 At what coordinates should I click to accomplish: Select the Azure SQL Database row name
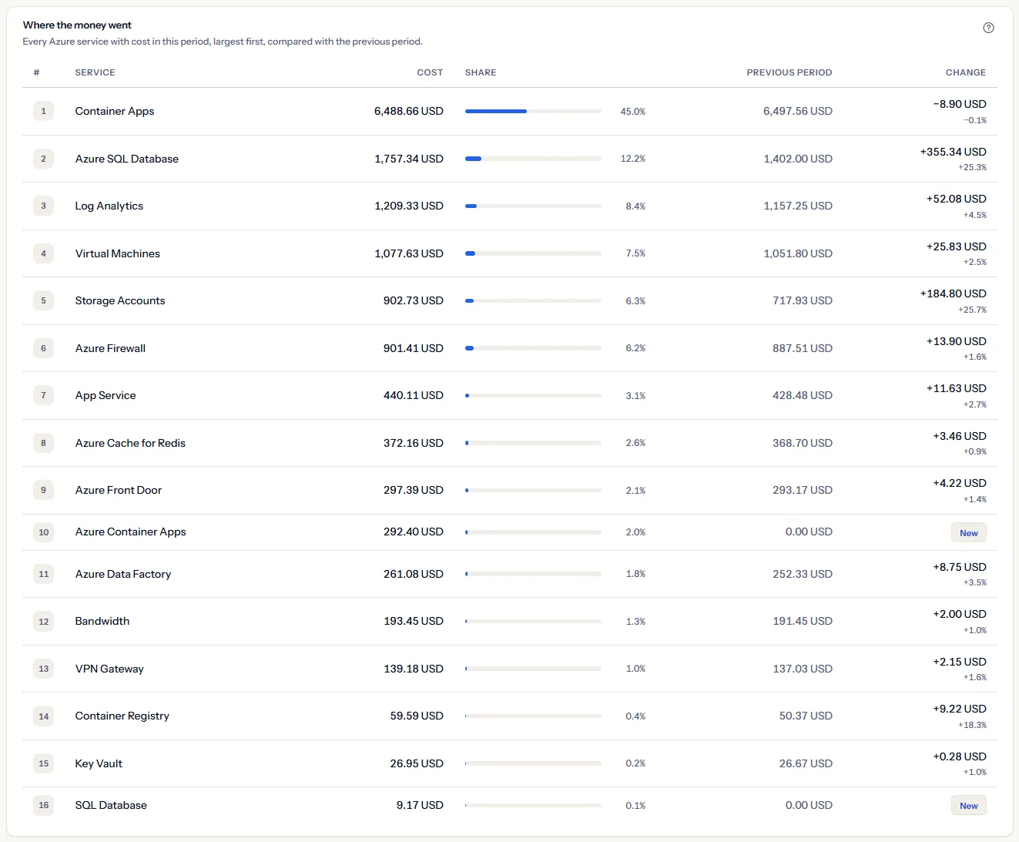coord(127,159)
